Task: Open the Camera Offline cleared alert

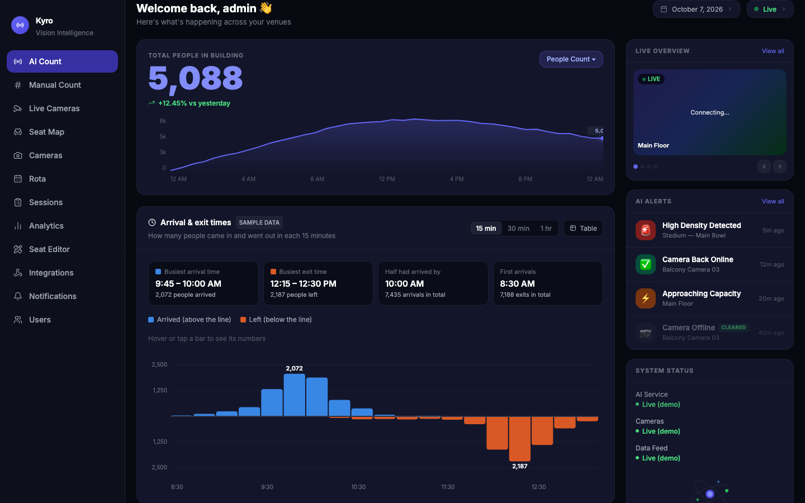Action: point(710,333)
